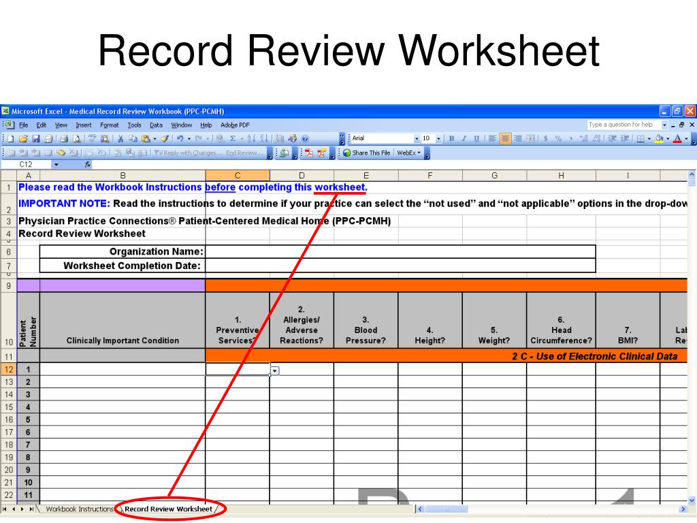The height and width of the screenshot is (523, 697).
Task: Click the horizontal scrollbar thumb
Action: click(x=447, y=509)
